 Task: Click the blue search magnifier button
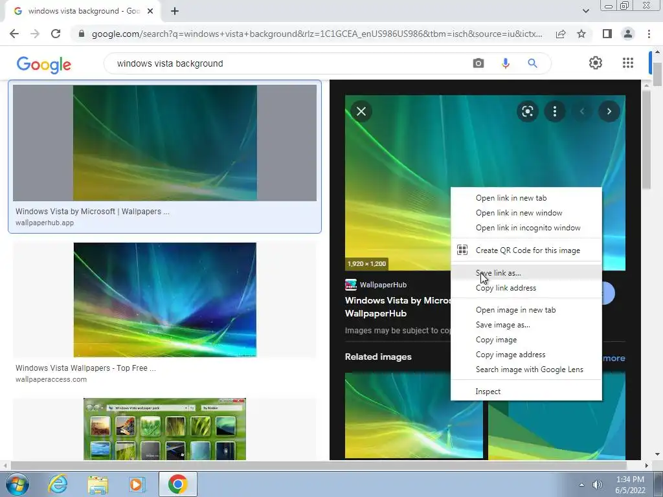532,63
